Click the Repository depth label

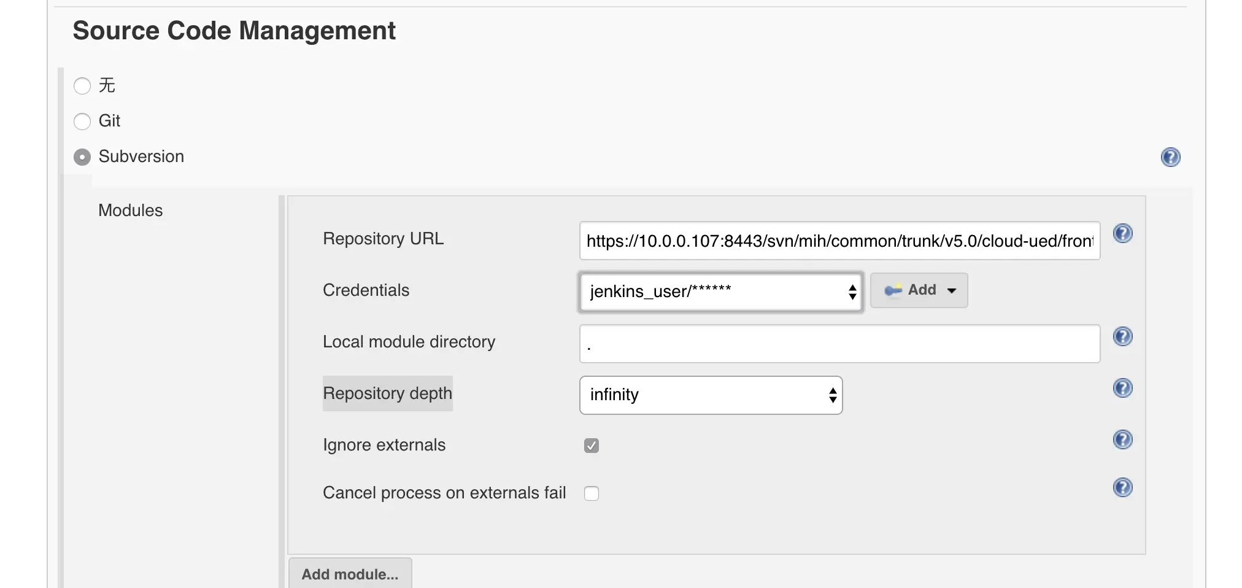(387, 393)
